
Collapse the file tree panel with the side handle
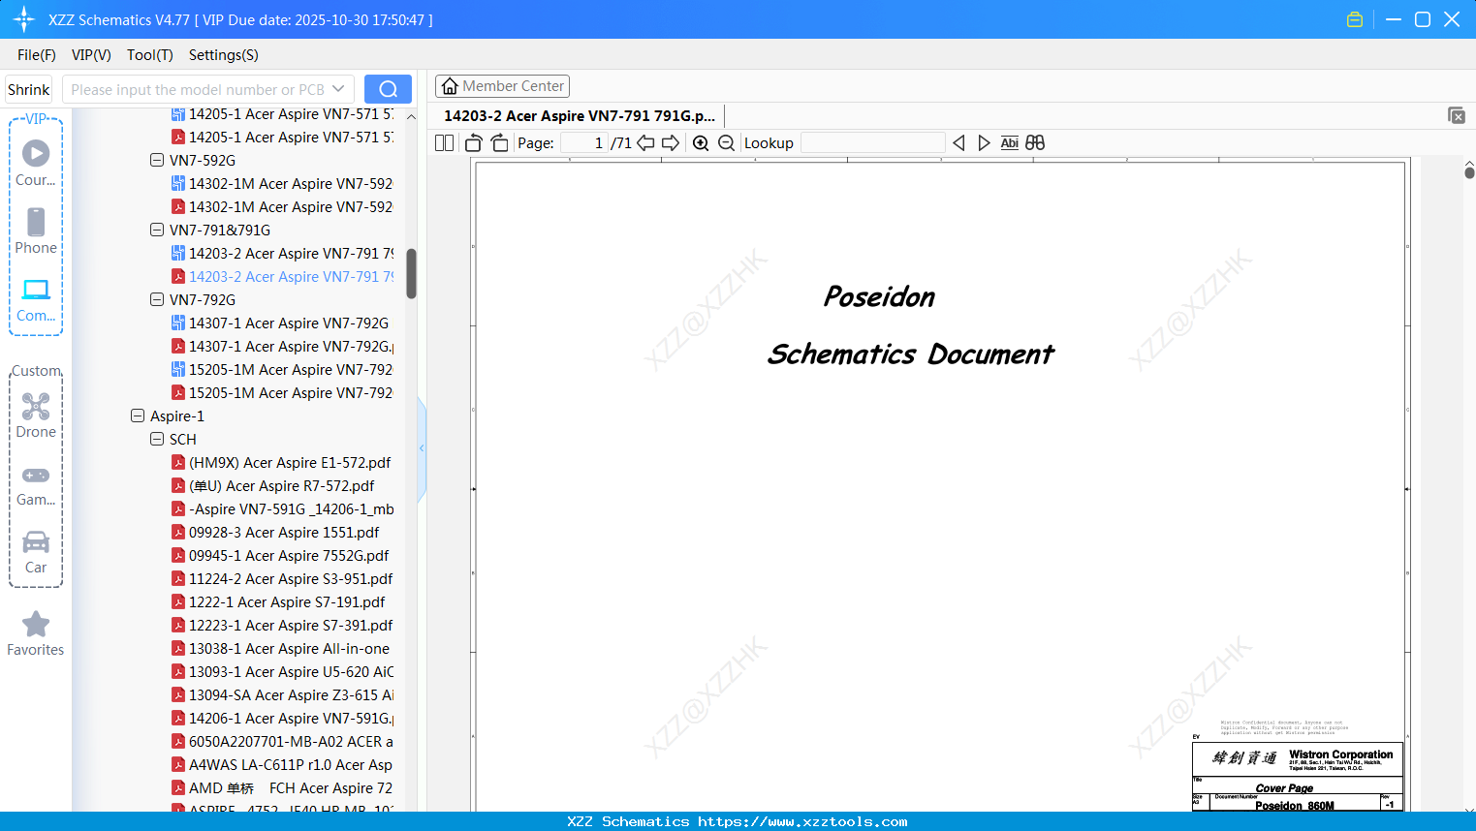point(422,447)
